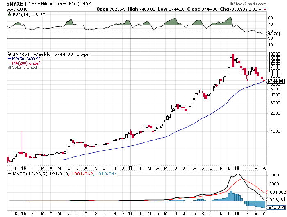Click the RSI indicator mountain icon
This screenshot has height=217, width=287.
9,14
